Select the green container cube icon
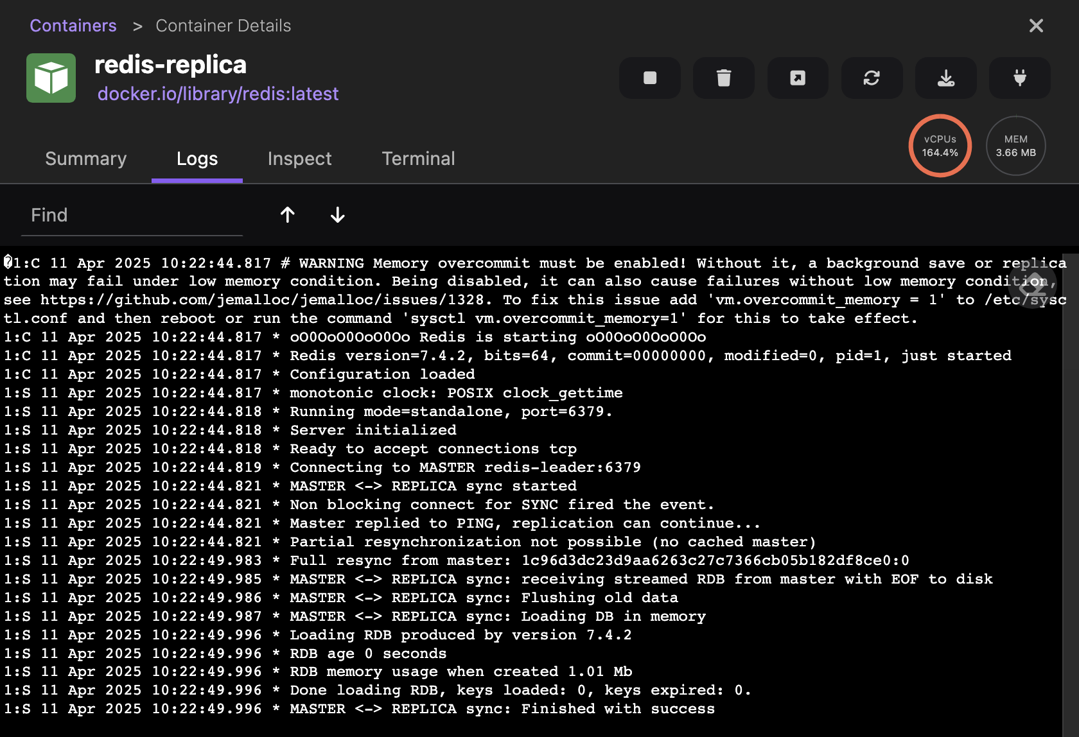Viewport: 1079px width, 737px height. coord(51,78)
